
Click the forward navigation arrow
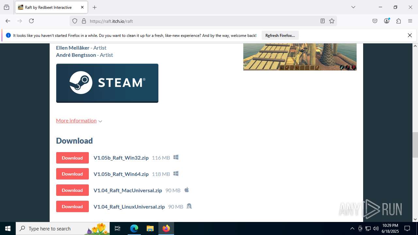[x=20, y=21]
